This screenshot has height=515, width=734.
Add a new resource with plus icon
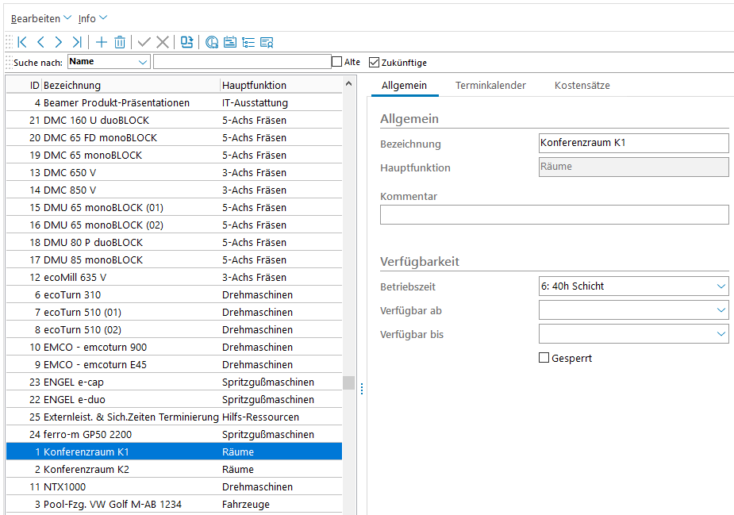pos(102,42)
